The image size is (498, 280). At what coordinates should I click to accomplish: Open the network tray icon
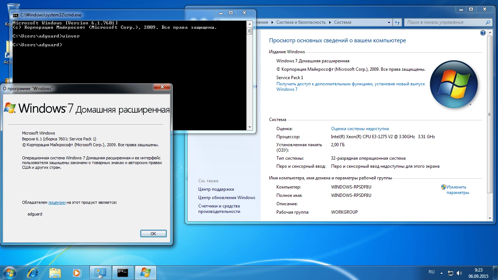coord(451,273)
